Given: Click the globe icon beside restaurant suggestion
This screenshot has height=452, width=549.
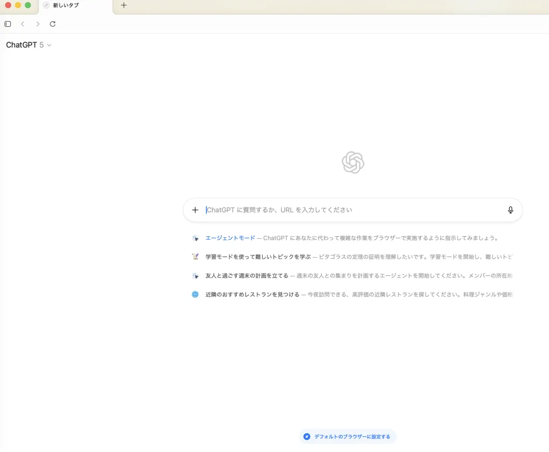Looking at the screenshot, I should (195, 294).
